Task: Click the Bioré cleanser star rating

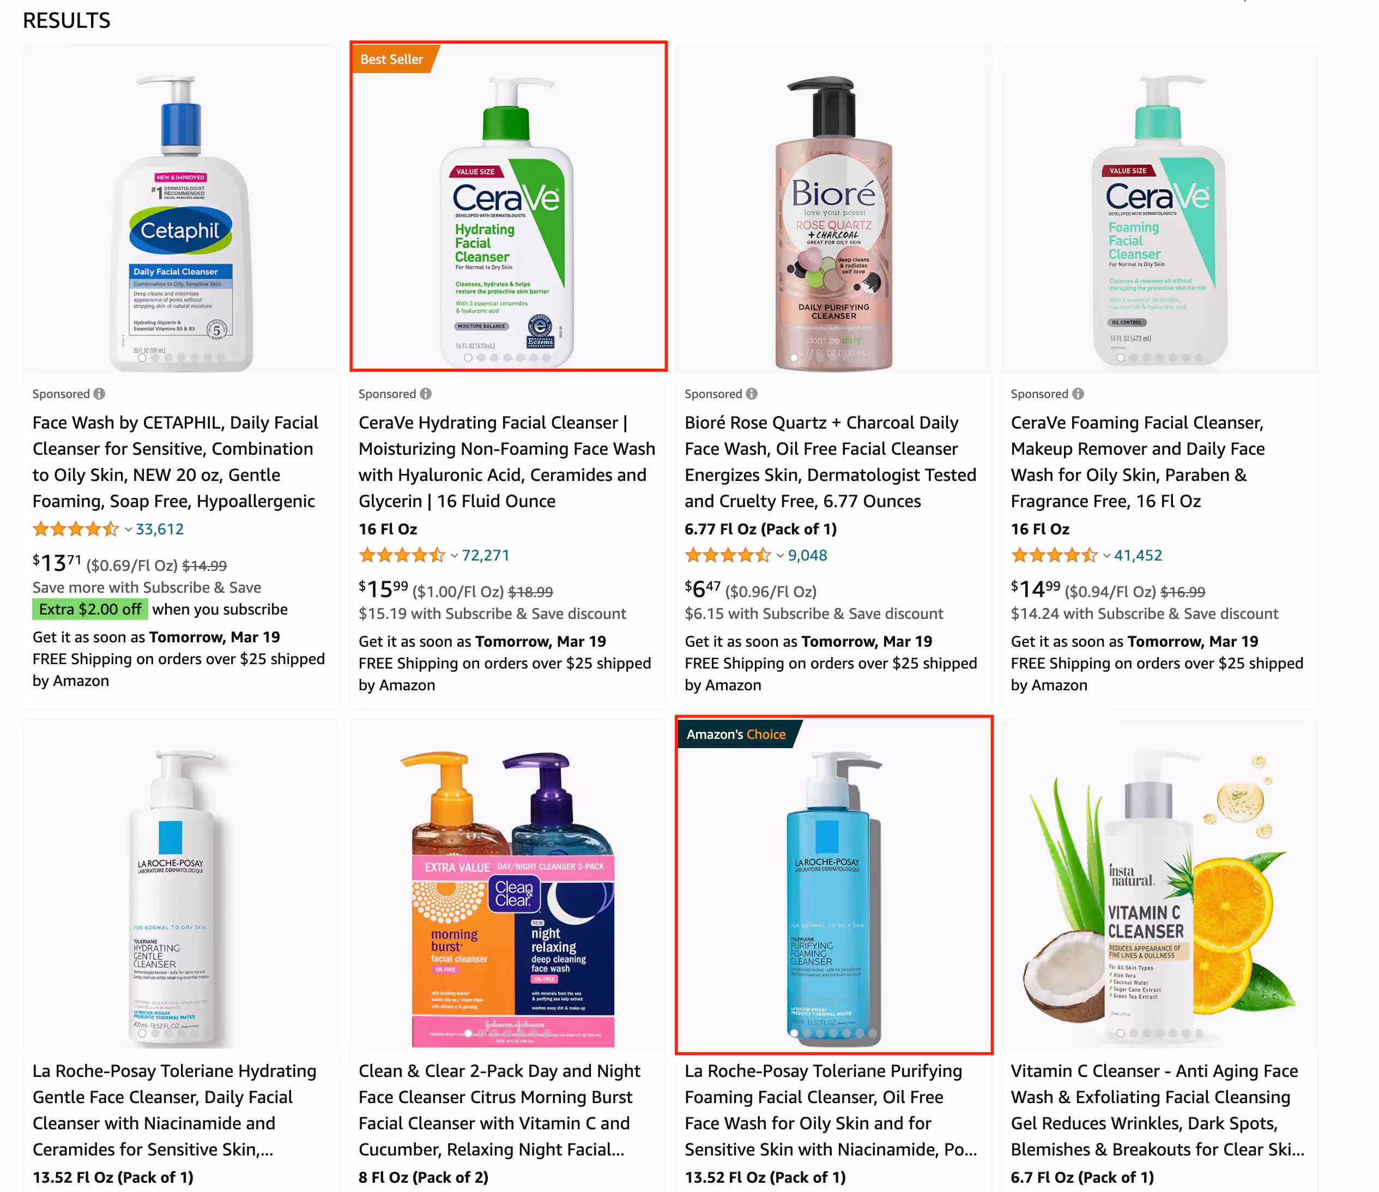Action: [728, 556]
